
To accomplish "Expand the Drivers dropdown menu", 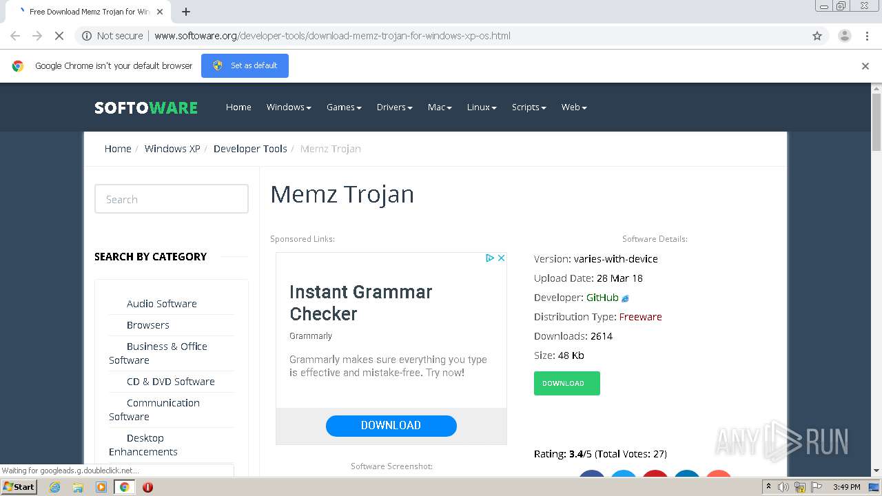I will point(395,107).
